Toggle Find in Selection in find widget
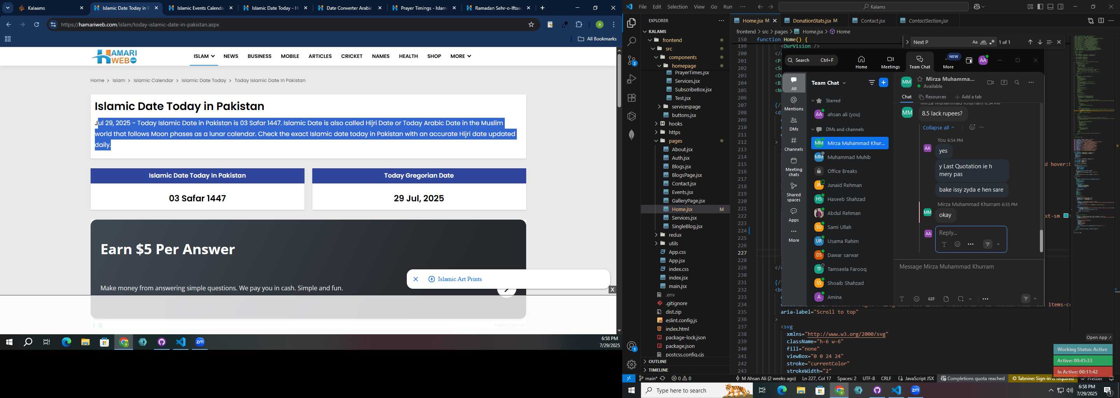The width and height of the screenshot is (1120, 398). 1049,42
